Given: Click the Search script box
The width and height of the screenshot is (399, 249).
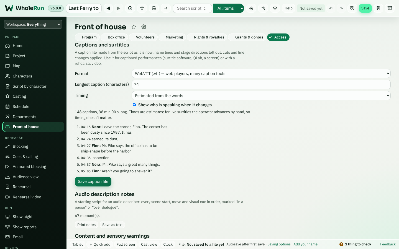Looking at the screenshot, I should click(x=192, y=8).
